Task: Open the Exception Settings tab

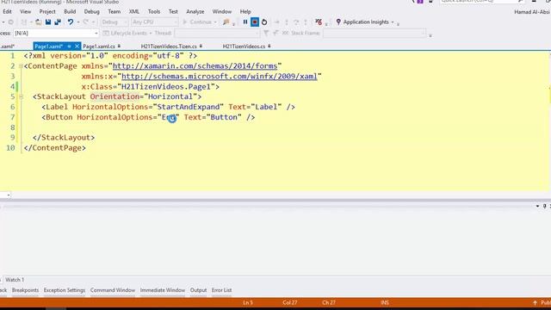Action: [x=65, y=290]
